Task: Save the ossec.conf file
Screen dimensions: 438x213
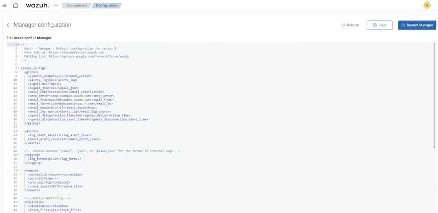Action: point(380,25)
